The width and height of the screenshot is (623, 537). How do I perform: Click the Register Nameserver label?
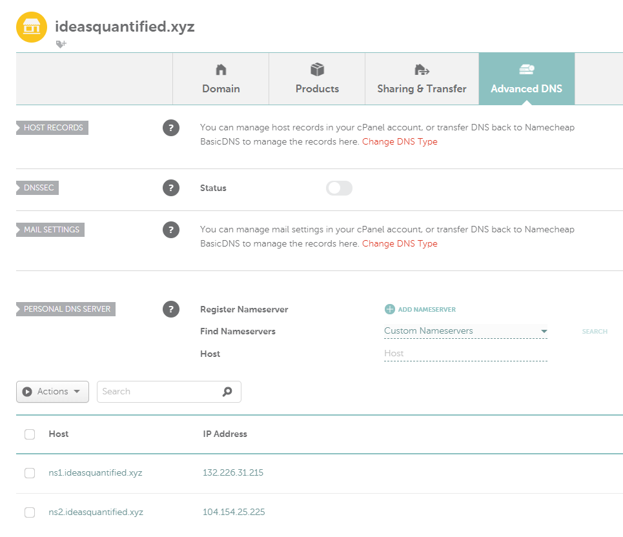click(244, 309)
